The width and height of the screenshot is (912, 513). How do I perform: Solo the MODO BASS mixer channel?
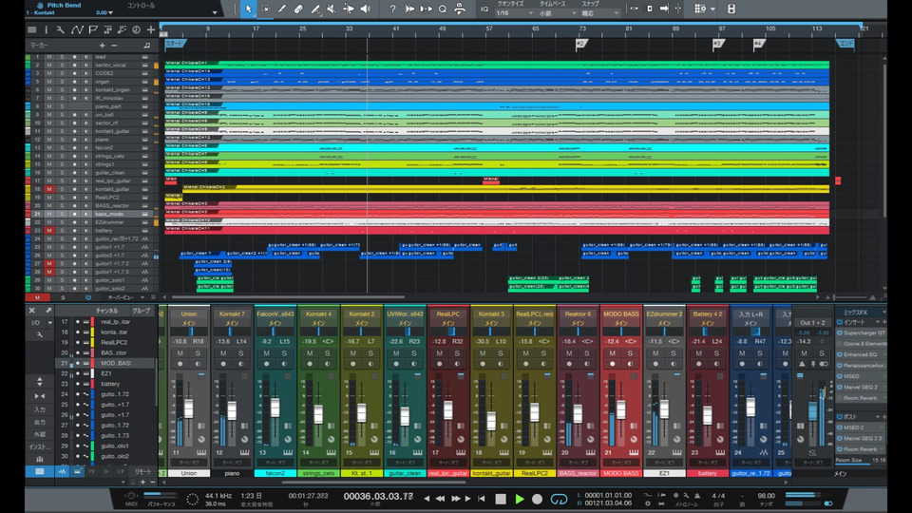(x=628, y=352)
